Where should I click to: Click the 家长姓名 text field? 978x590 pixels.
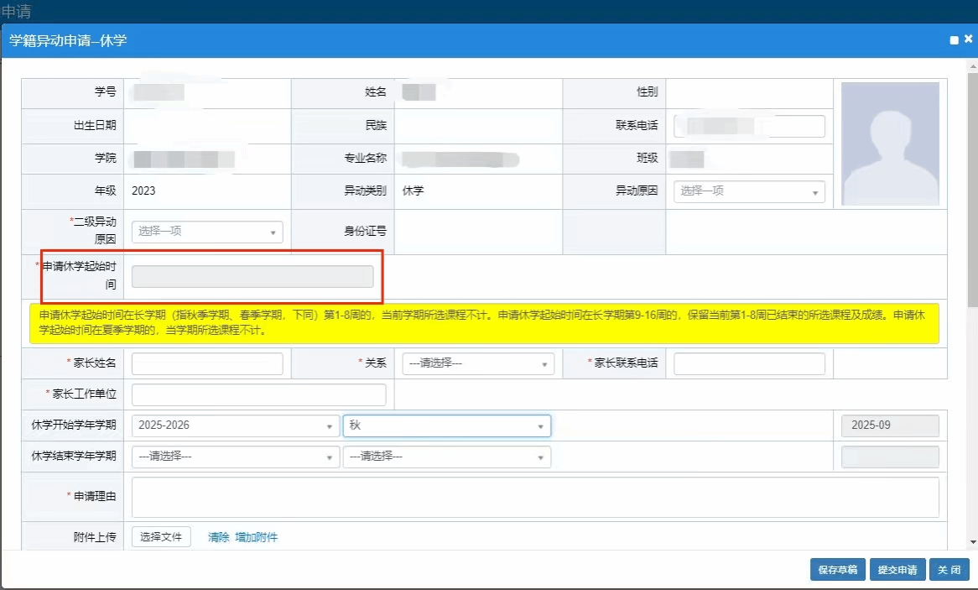[x=207, y=363]
